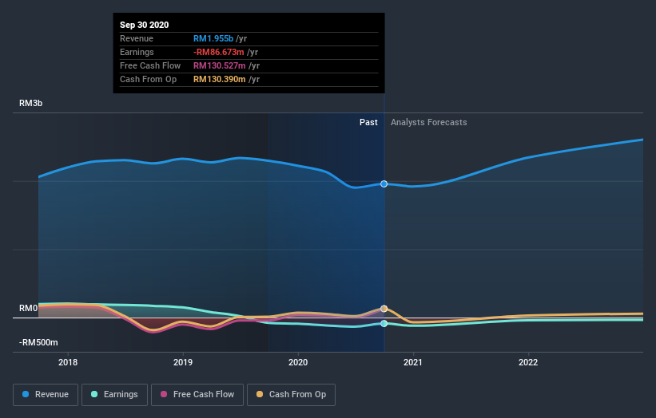Click the Cash From Op orange data point marker
Image resolution: width=656 pixels, height=418 pixels.
point(384,309)
